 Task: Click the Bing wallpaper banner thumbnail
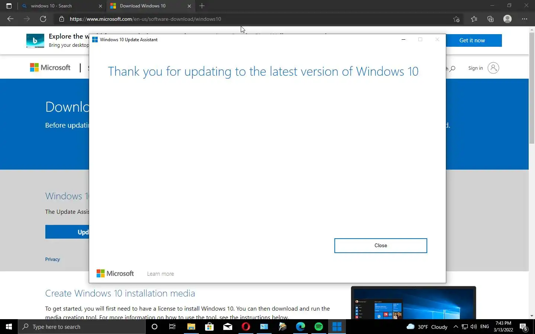(x=35, y=40)
